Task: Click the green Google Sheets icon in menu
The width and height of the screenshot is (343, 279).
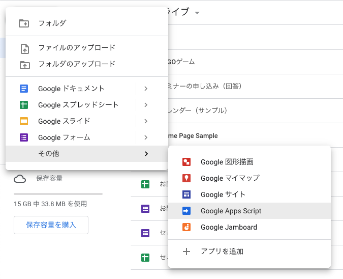Action: pyautogui.click(x=24, y=105)
